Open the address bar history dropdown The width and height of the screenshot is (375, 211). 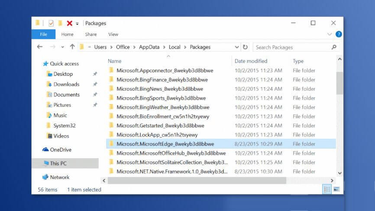(x=237, y=47)
